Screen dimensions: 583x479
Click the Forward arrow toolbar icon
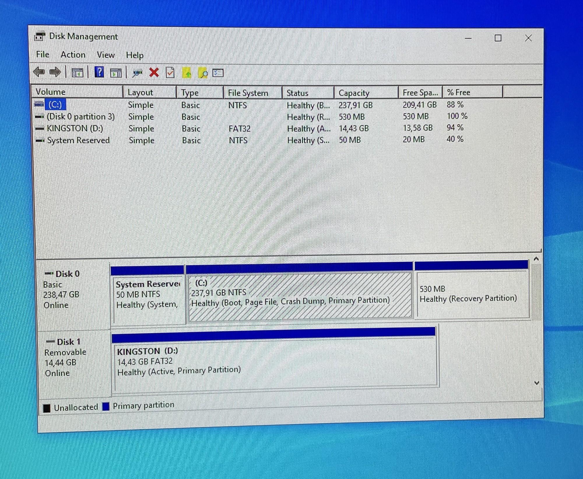pos(55,72)
